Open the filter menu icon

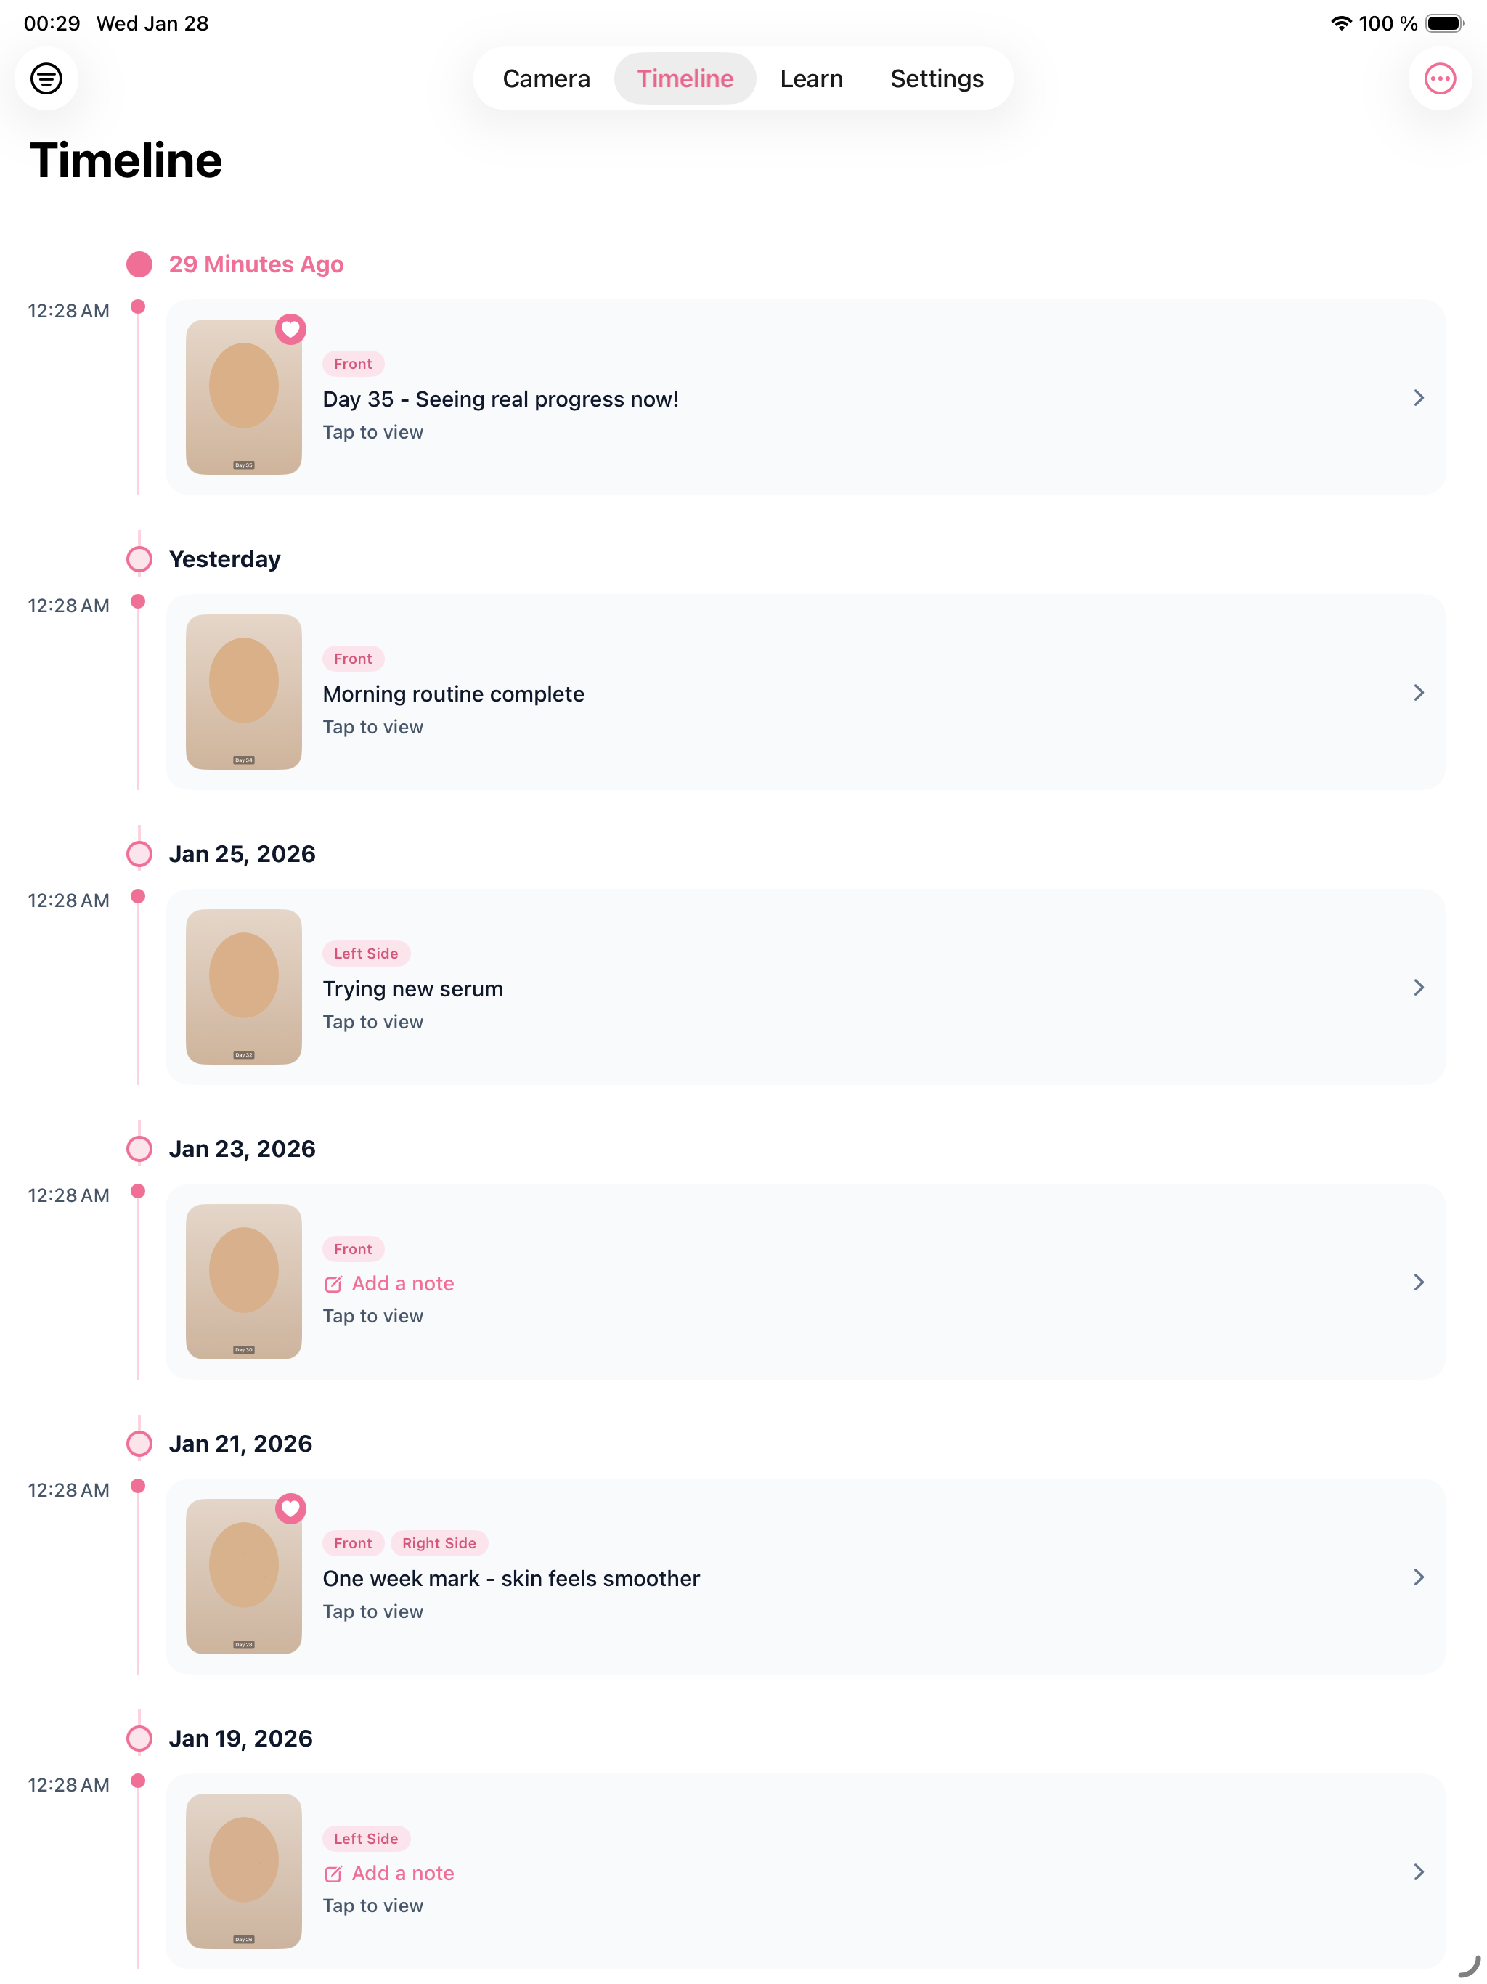tap(46, 79)
